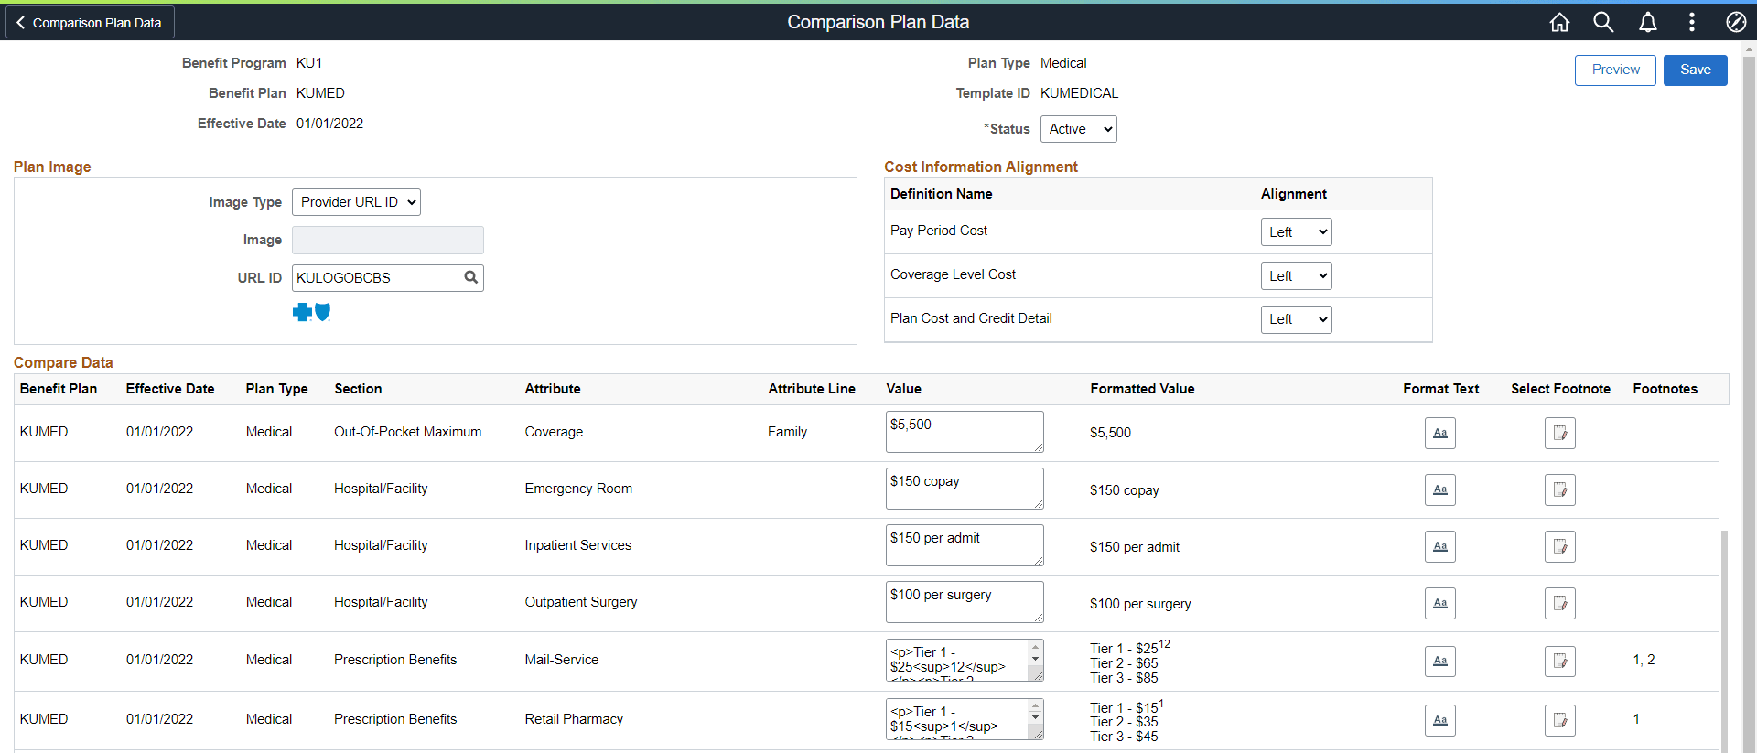The width and height of the screenshot is (1757, 753).
Task: Open Format Text for Mail-Service row
Action: coord(1439,661)
